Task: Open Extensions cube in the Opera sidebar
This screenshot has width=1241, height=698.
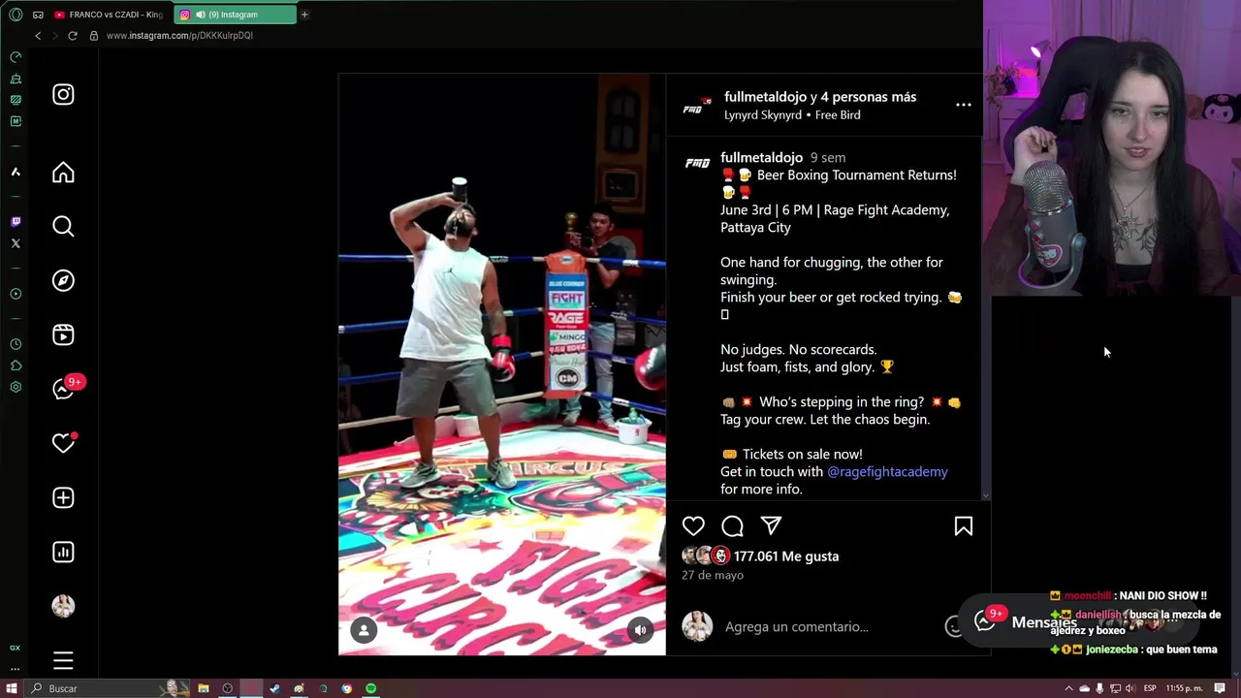Action: (16, 365)
